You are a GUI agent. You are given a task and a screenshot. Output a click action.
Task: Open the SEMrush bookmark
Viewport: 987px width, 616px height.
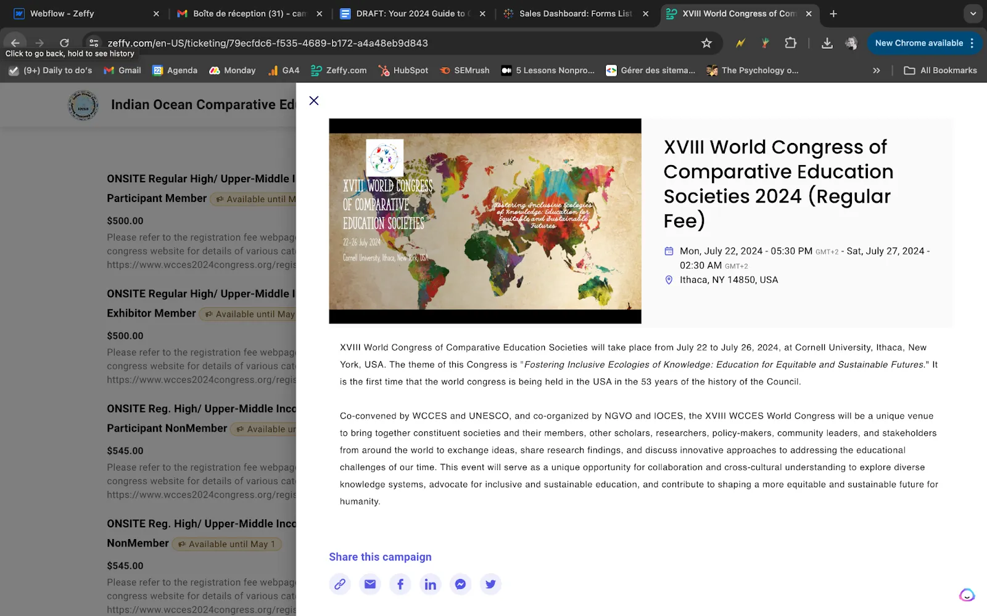click(x=465, y=70)
